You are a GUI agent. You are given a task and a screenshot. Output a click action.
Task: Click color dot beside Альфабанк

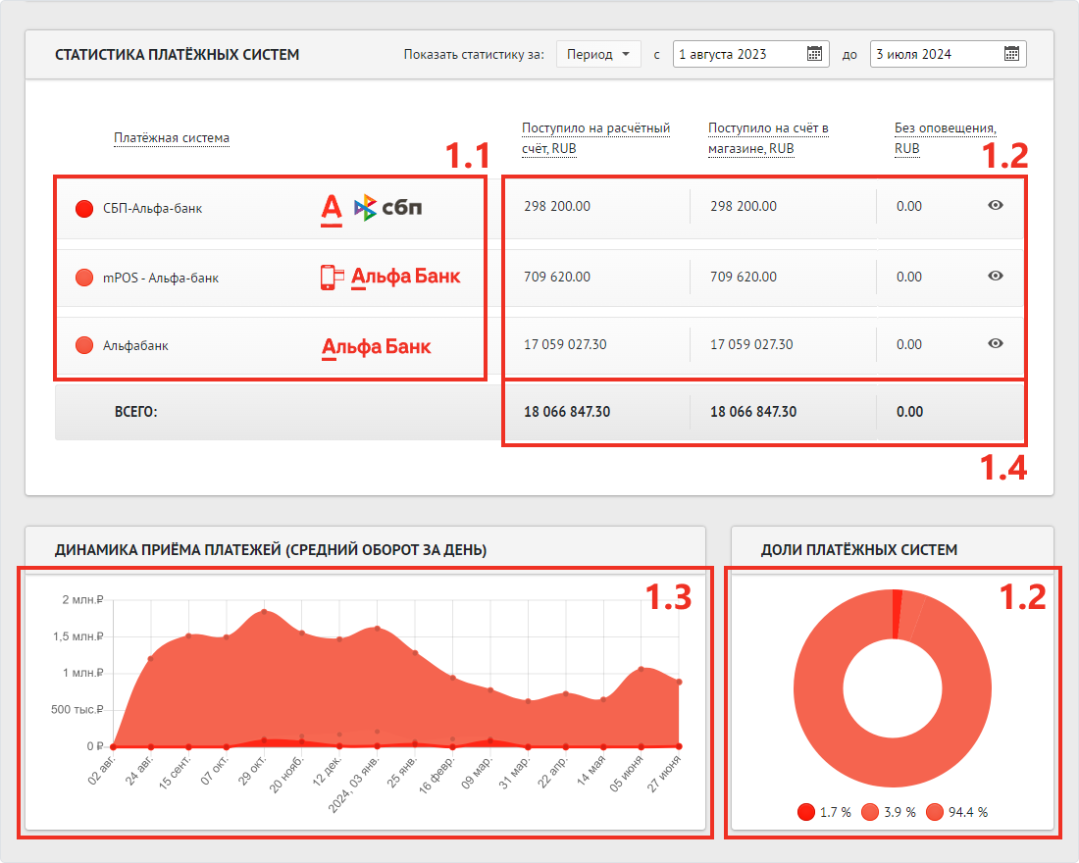(84, 345)
